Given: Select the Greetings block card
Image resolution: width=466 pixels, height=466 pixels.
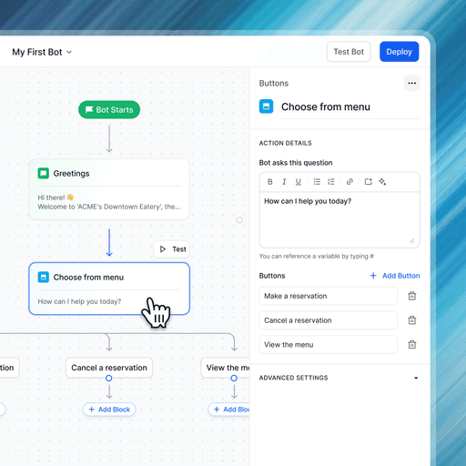Looking at the screenshot, I should click(109, 189).
